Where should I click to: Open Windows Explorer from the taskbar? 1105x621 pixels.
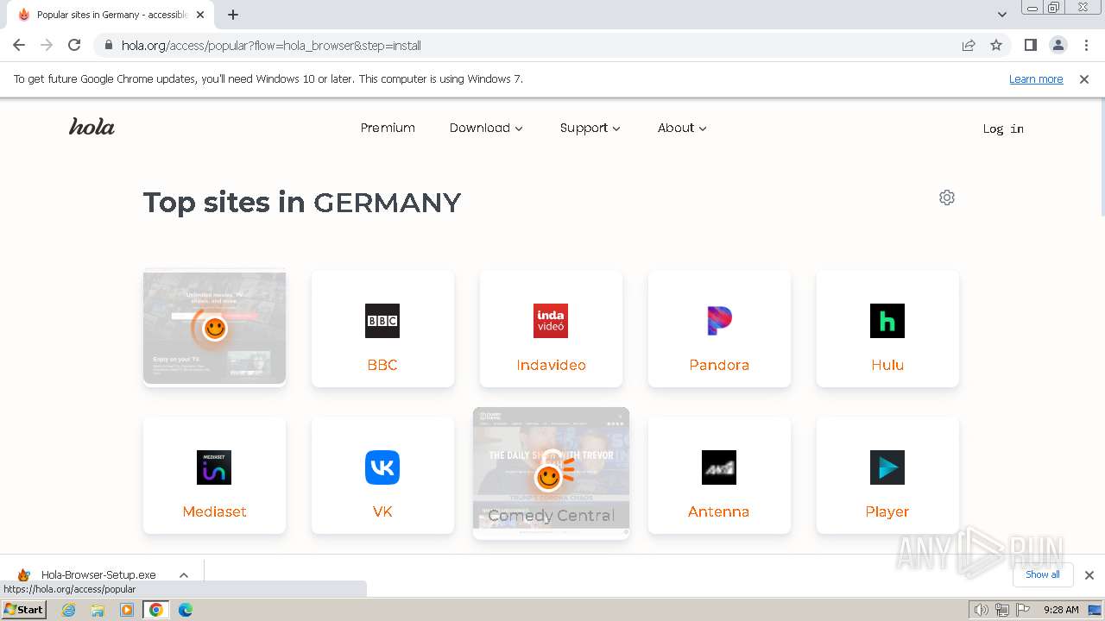pyautogui.click(x=98, y=610)
